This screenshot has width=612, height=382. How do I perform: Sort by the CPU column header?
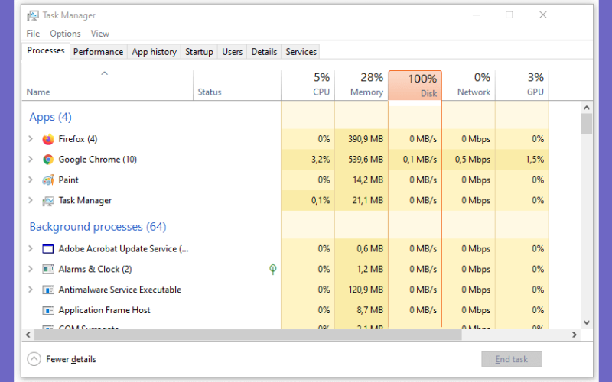click(308, 85)
